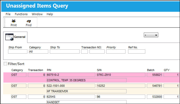This screenshot has height=104, width=180.
Task: Select S/N cell 10252
Action: (121, 86)
